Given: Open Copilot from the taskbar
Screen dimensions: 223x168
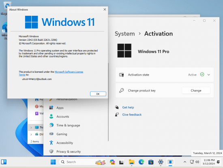Looking at the screenshot, I should click(x=112, y=162).
